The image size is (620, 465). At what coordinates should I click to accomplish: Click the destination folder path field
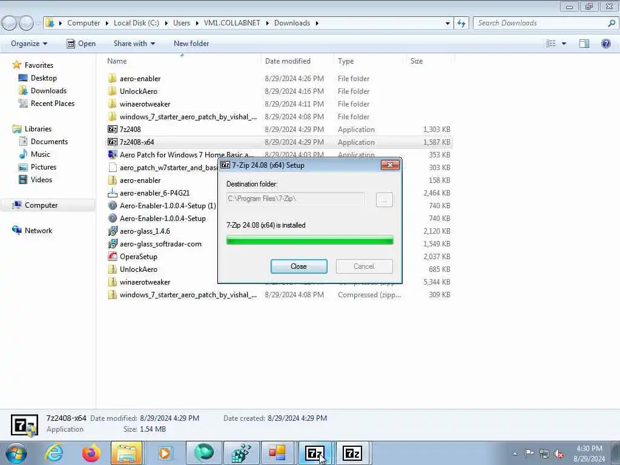tap(295, 199)
